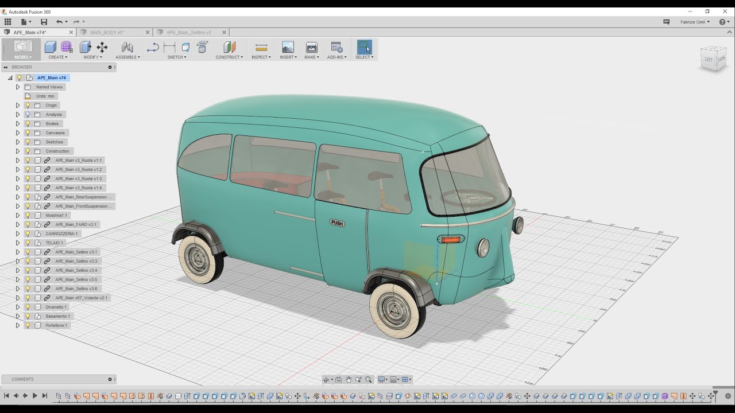The image size is (735, 413).
Task: Click the Insert image icon
Action: pyautogui.click(x=288, y=47)
